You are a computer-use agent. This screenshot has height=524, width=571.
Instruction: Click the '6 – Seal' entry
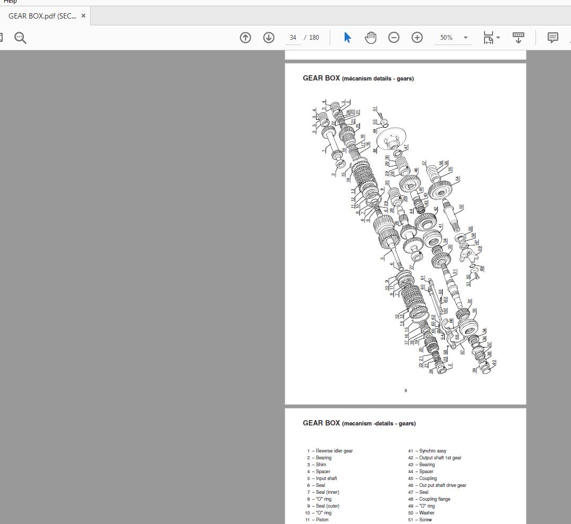pos(316,485)
